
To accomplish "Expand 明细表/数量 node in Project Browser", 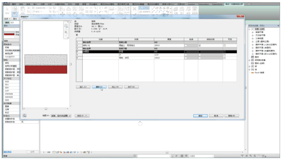I will coord(250,60).
